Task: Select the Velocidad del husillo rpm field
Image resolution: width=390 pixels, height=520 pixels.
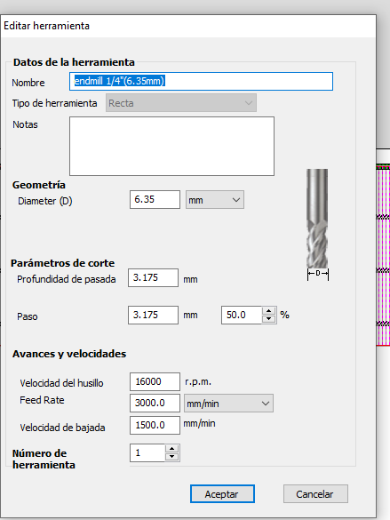Action: (x=155, y=381)
